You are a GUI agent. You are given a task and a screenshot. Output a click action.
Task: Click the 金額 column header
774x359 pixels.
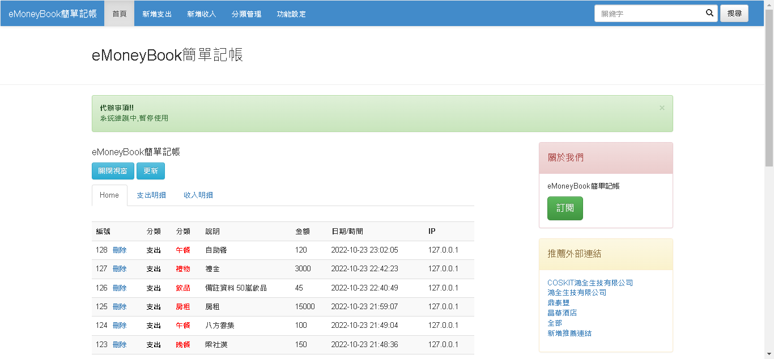303,232
